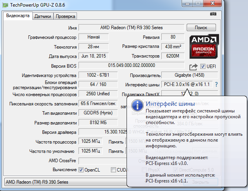This screenshot has height=191, width=248.
Task: Click the GPU-Z title bar app icon
Action: pos(5,5)
